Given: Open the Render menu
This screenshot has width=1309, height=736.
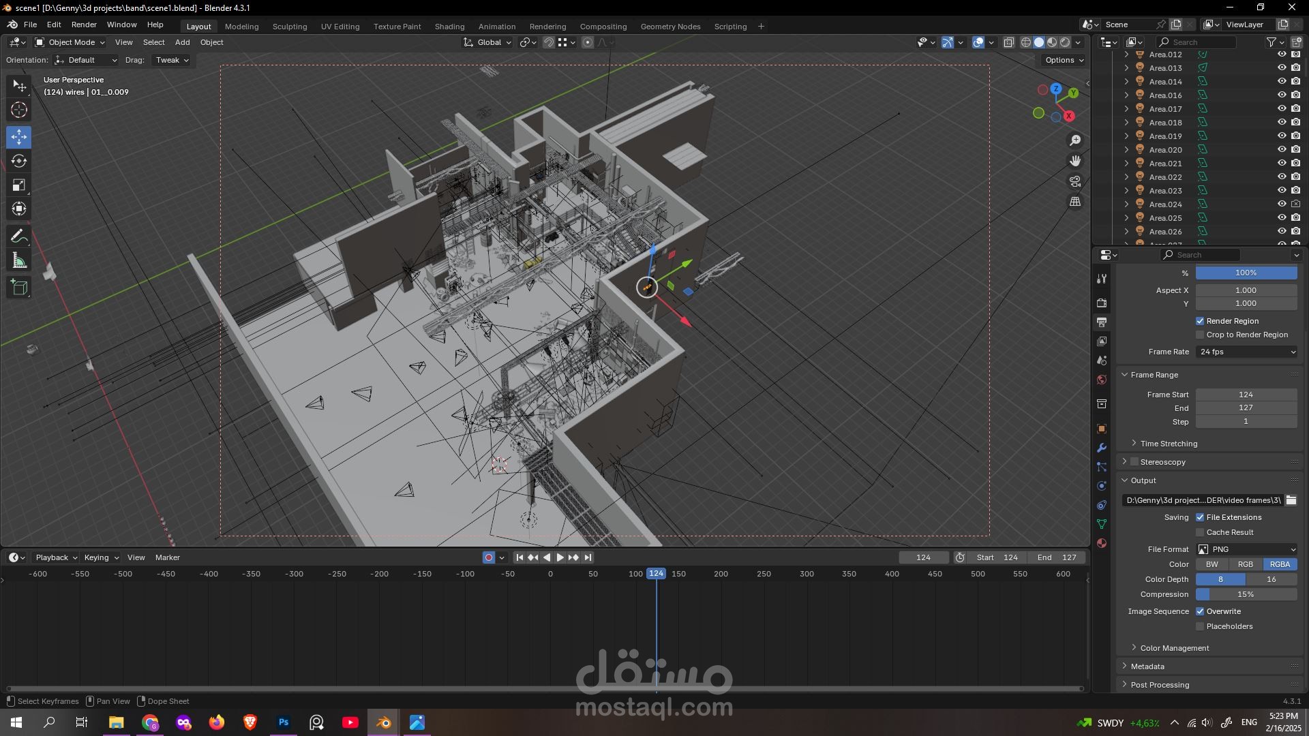Looking at the screenshot, I should [84, 25].
